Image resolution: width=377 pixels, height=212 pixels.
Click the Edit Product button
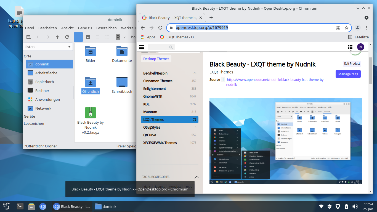pos(352,63)
